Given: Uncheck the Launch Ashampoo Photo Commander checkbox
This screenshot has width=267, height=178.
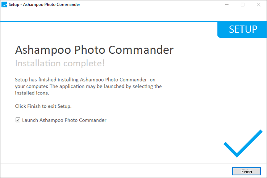Looking at the screenshot, I should click(x=18, y=120).
